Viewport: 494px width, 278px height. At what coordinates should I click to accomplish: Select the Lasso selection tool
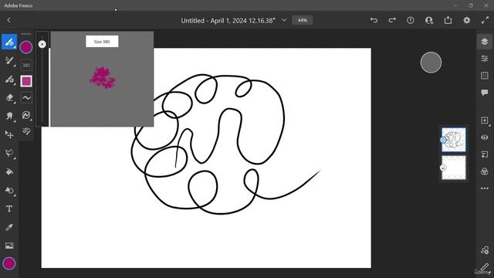(9, 153)
